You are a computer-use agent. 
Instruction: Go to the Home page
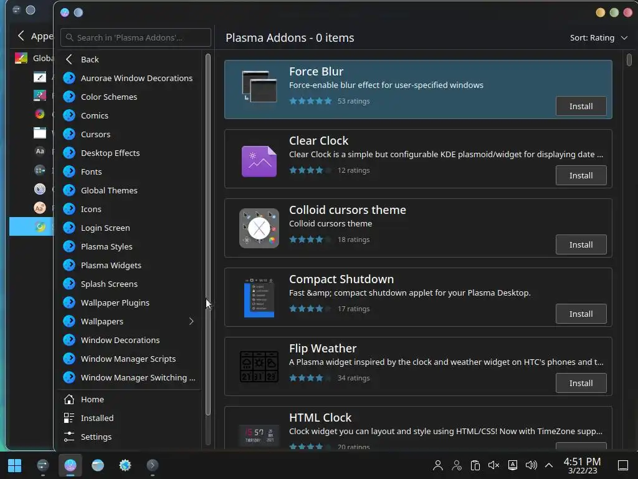tap(130, 400)
